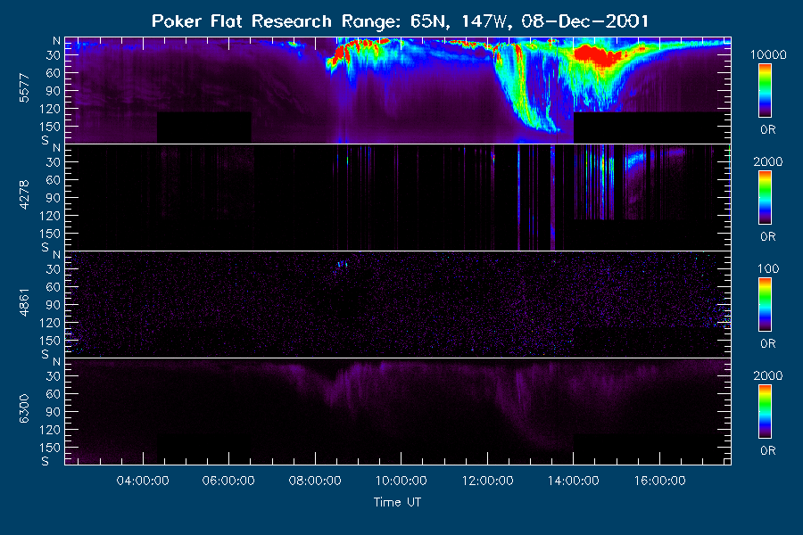Click the 04:00:00 time axis label
Screen dimensions: 803x535
143,481
